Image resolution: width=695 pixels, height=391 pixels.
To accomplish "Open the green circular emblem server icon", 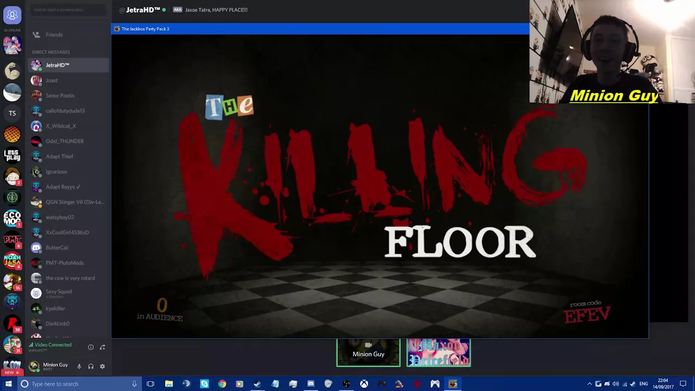I will click(12, 198).
